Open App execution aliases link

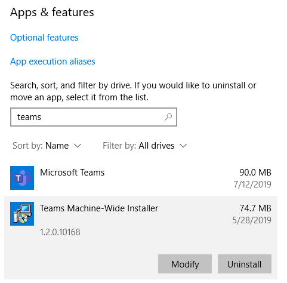53,61
